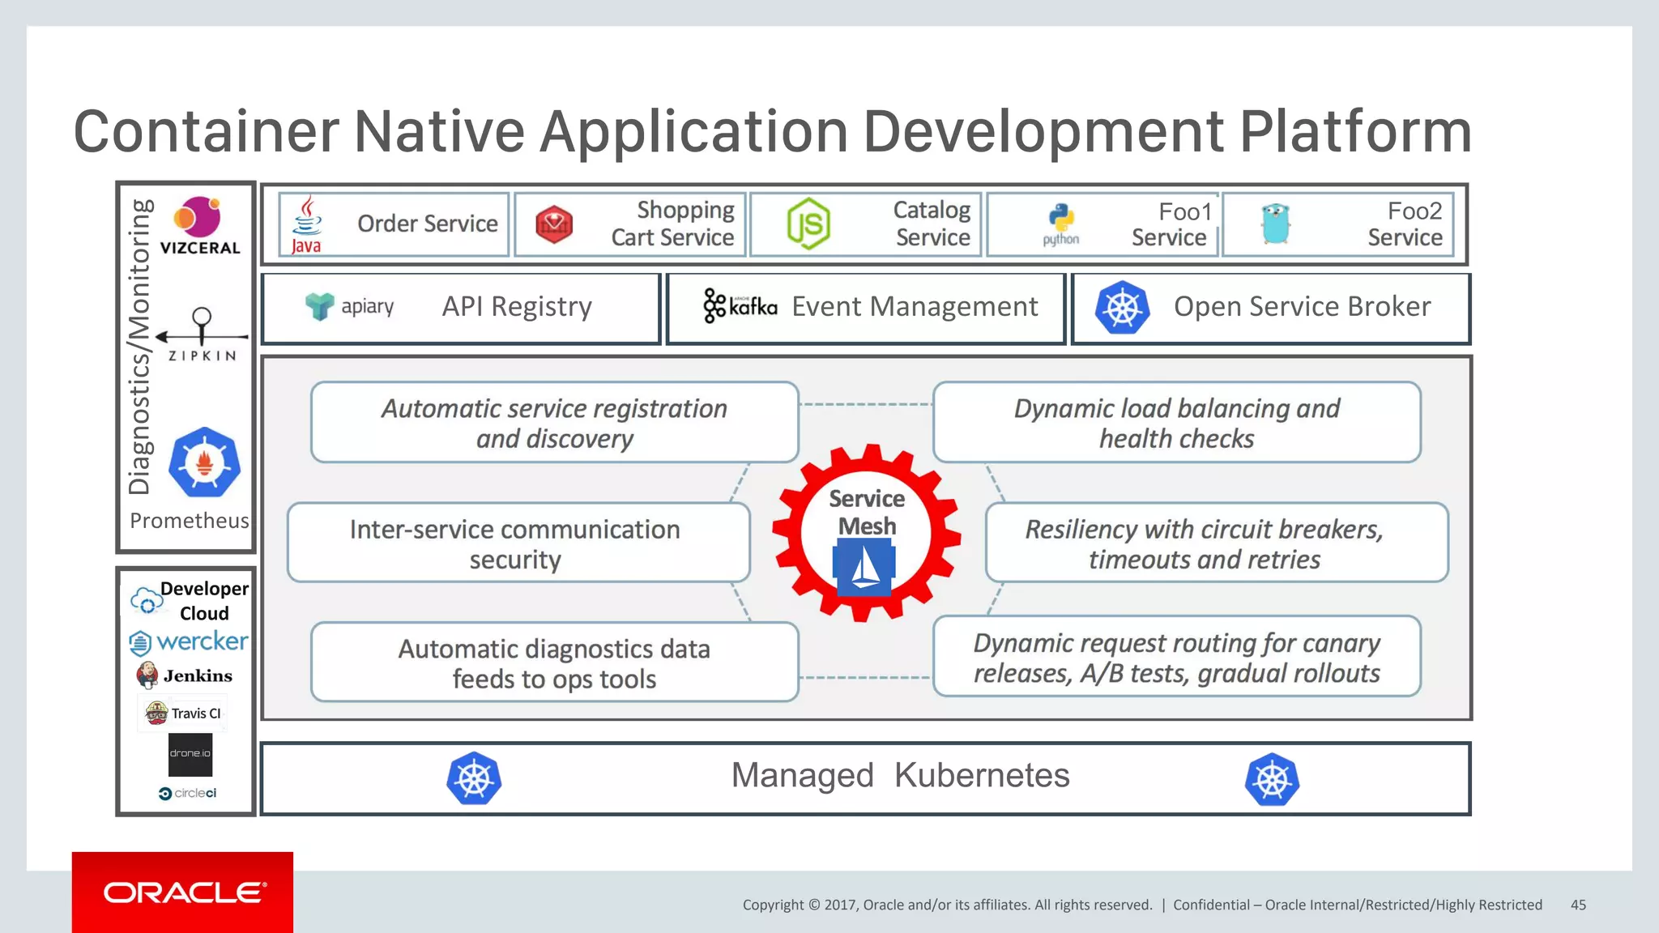Click the Oracle red logo block

coord(182,892)
